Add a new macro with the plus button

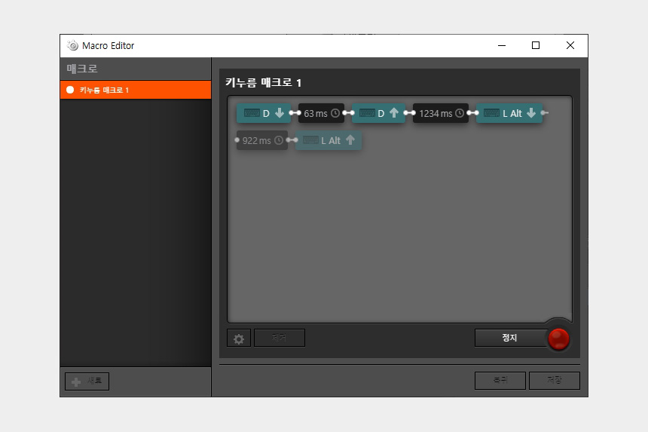coord(87,381)
